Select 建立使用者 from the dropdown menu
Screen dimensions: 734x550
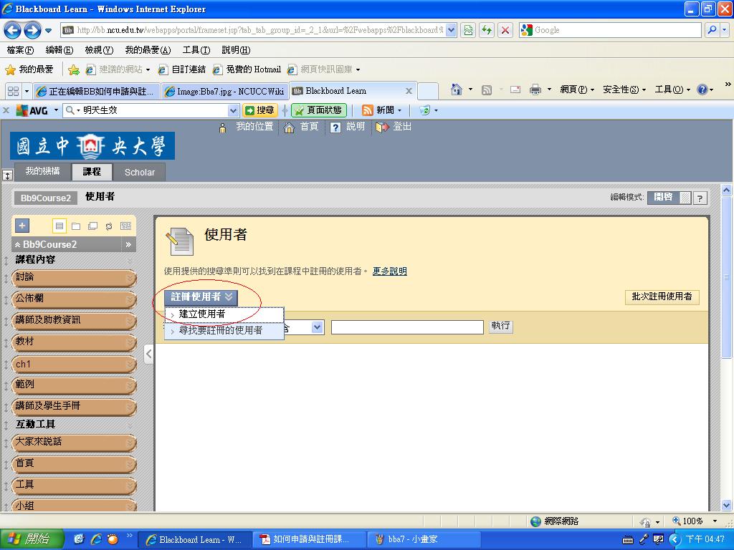click(202, 314)
